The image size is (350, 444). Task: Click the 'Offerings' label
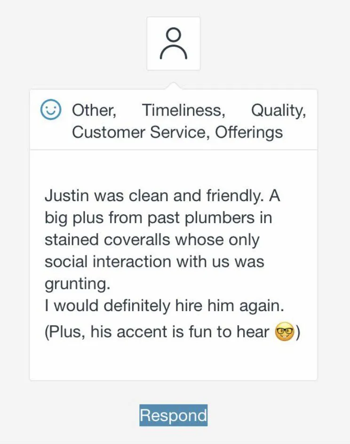coord(249,132)
